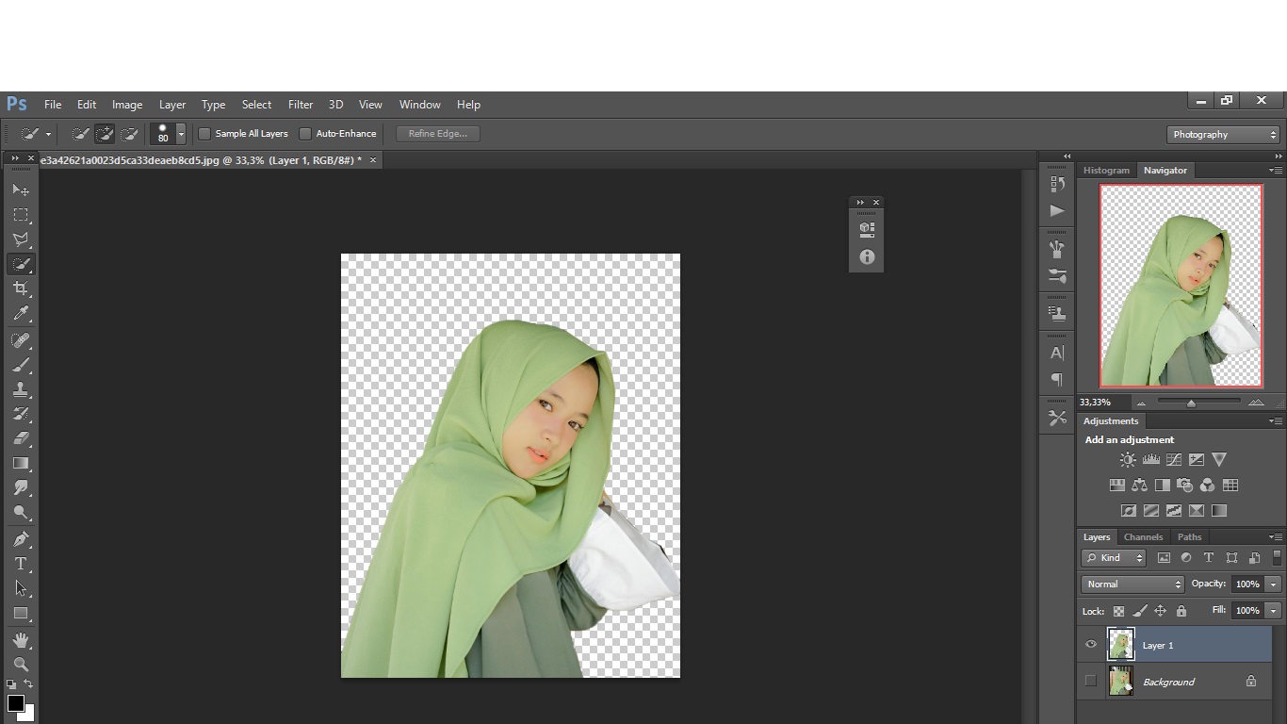
Task: Select the Rectangular Marquee tool
Action: point(21,215)
